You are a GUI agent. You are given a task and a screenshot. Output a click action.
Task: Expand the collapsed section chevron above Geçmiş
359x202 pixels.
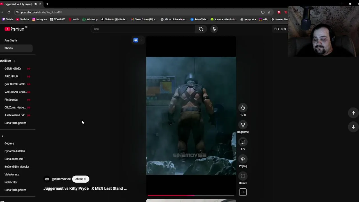click(x=3, y=136)
